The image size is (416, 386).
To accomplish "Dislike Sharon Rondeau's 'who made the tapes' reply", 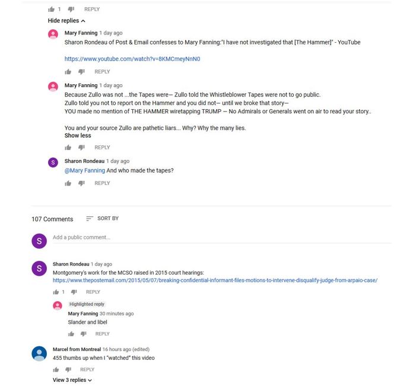I will (82, 183).
